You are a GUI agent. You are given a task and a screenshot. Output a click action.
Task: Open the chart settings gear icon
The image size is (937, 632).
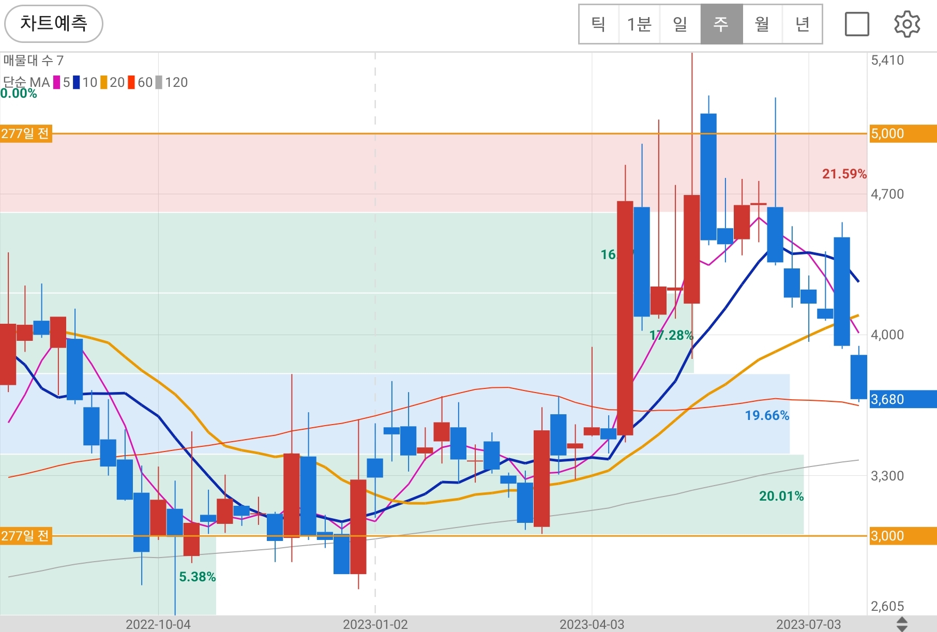907,24
